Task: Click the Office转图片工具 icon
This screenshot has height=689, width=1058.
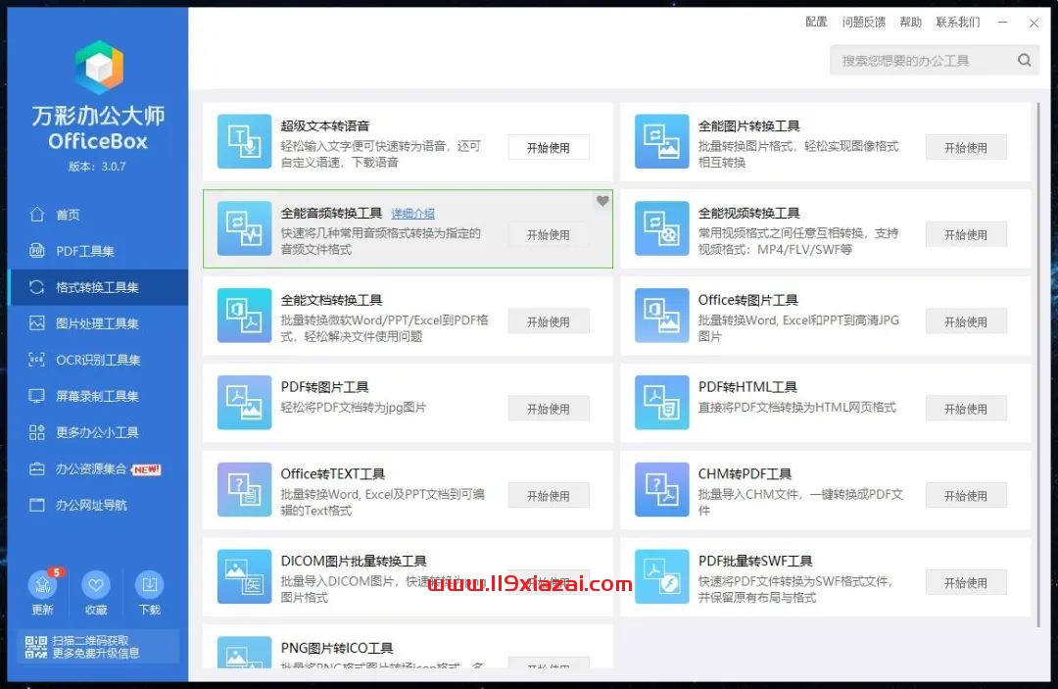Action: click(x=661, y=316)
